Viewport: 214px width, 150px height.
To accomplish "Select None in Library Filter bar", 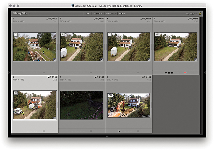I will [x=122, y=13].
